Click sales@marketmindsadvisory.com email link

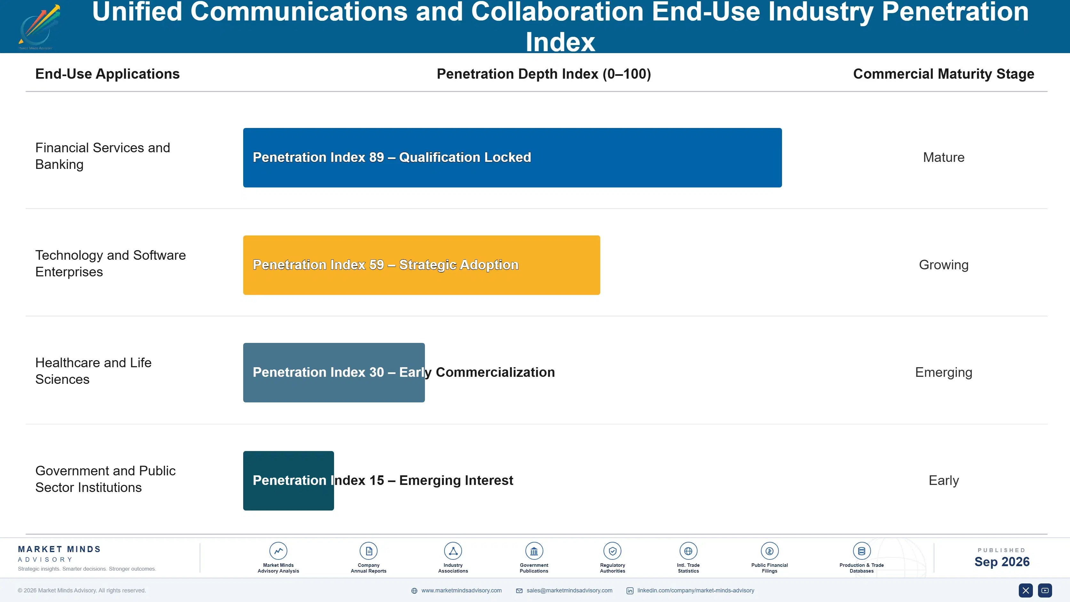[x=570, y=590]
